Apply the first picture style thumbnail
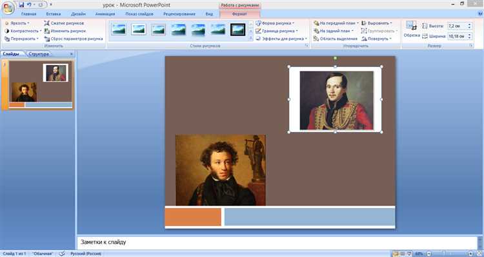 [119, 30]
